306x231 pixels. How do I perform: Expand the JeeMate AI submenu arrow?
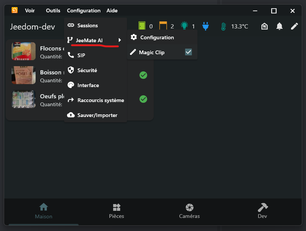(x=120, y=40)
